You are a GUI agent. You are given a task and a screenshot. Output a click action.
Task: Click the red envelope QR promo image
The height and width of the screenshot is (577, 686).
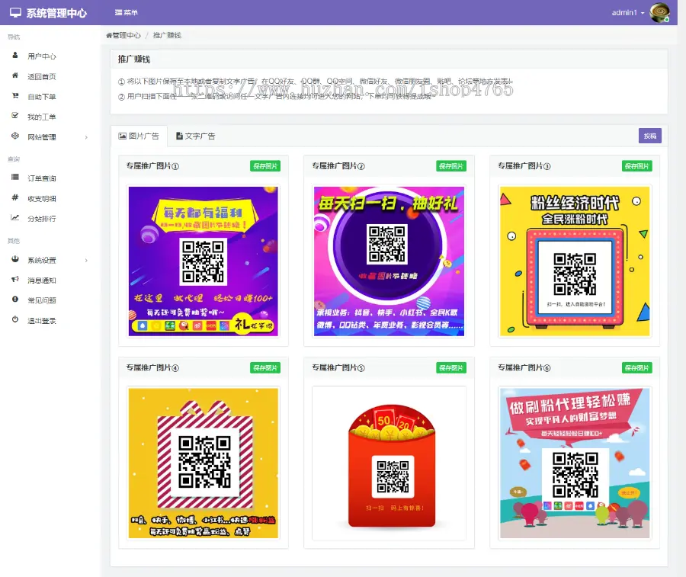click(x=389, y=463)
